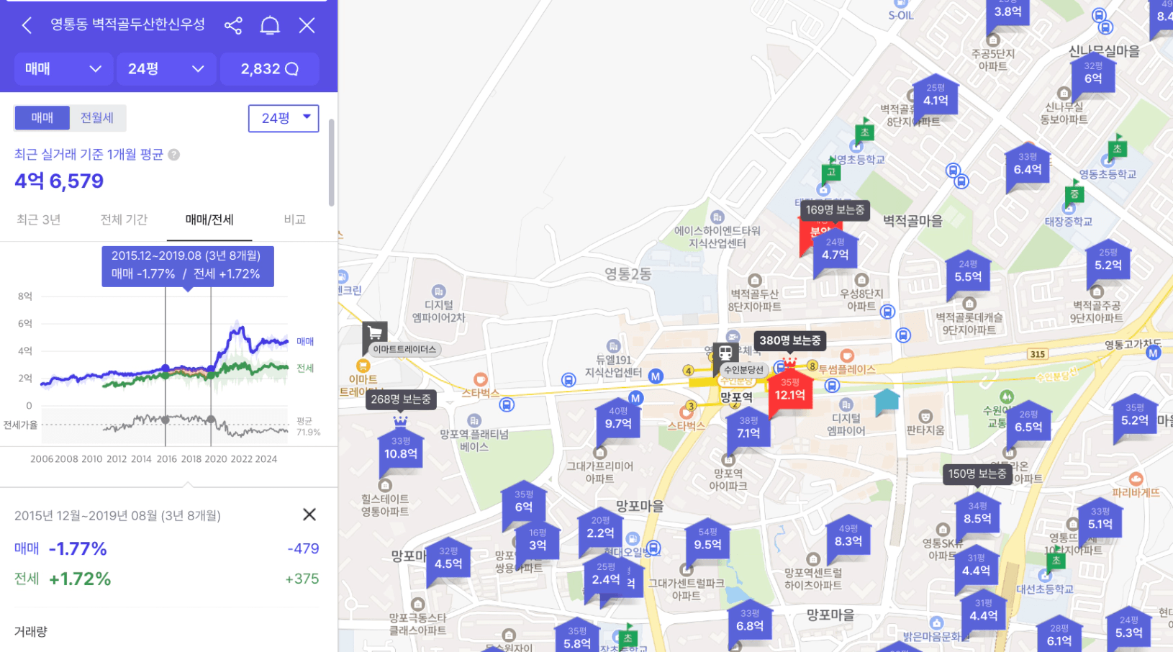Switch to the 전월세 toggle
This screenshot has width=1173, height=652.
[x=97, y=118]
